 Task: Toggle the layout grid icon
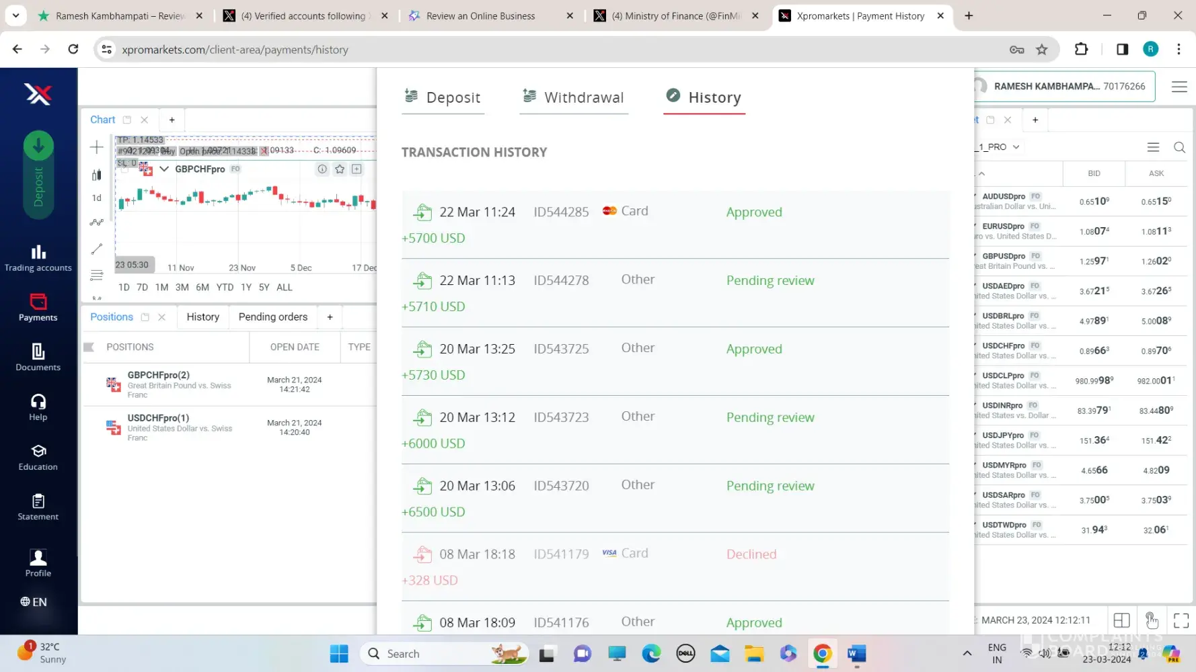point(1121,620)
